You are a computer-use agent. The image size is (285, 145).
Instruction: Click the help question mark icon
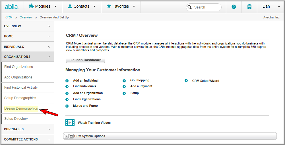coord(234,7)
